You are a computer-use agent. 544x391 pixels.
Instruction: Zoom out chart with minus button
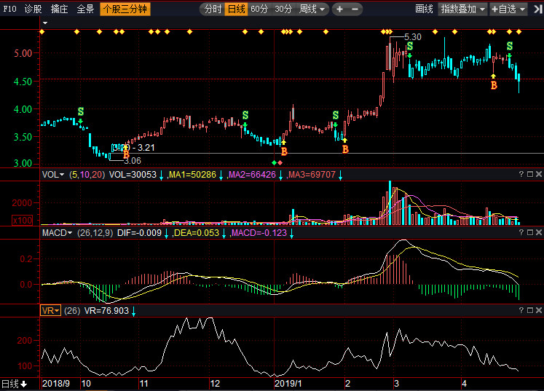(355, 9)
